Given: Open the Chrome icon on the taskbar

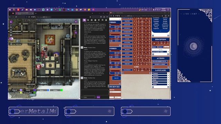Looking at the screenshot, I should coord(77,10).
